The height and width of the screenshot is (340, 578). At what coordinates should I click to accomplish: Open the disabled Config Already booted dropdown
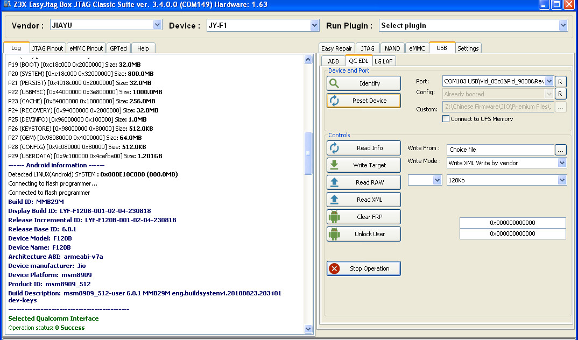[x=549, y=94]
